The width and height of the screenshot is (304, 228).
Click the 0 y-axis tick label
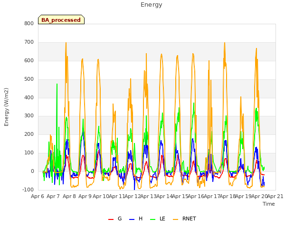[32, 171]
